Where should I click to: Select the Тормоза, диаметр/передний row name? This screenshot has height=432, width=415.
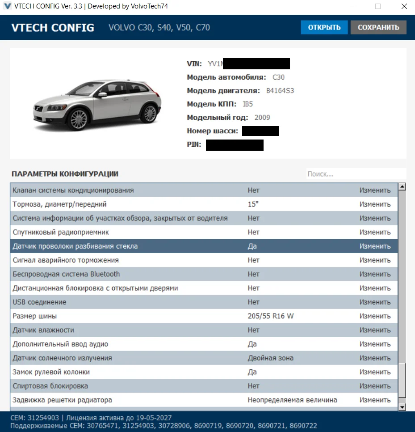pyautogui.click(x=59, y=204)
